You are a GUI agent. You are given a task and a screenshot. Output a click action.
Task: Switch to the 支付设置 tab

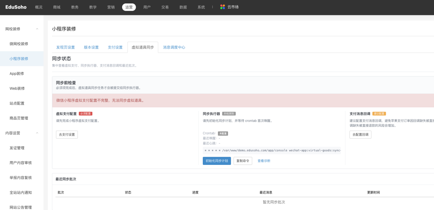tap(115, 47)
